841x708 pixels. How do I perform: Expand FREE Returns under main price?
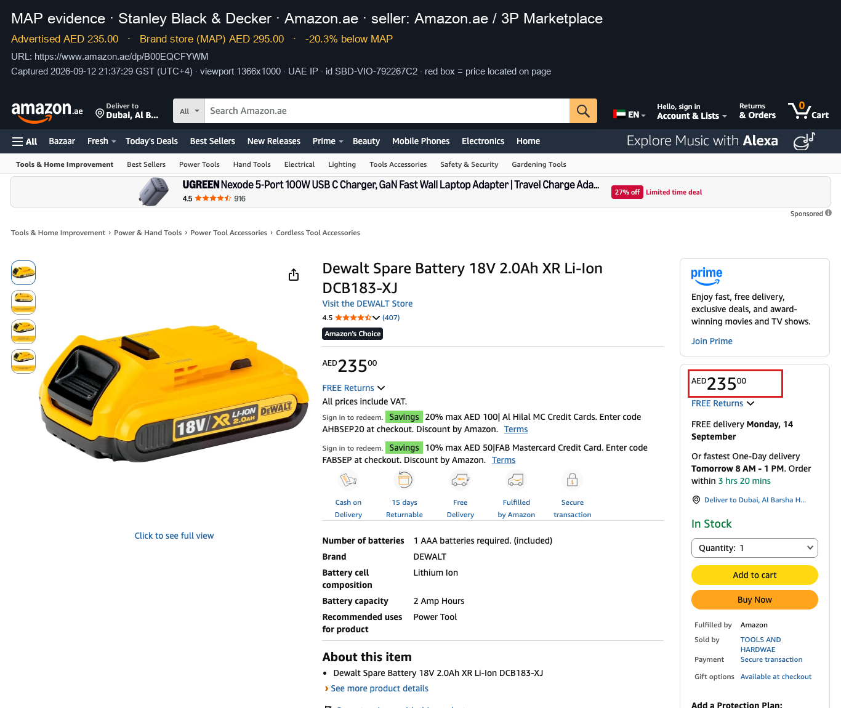[x=353, y=388]
